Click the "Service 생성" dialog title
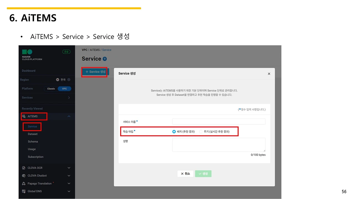Image resolution: width=354 pixels, height=199 pixels. [127, 74]
